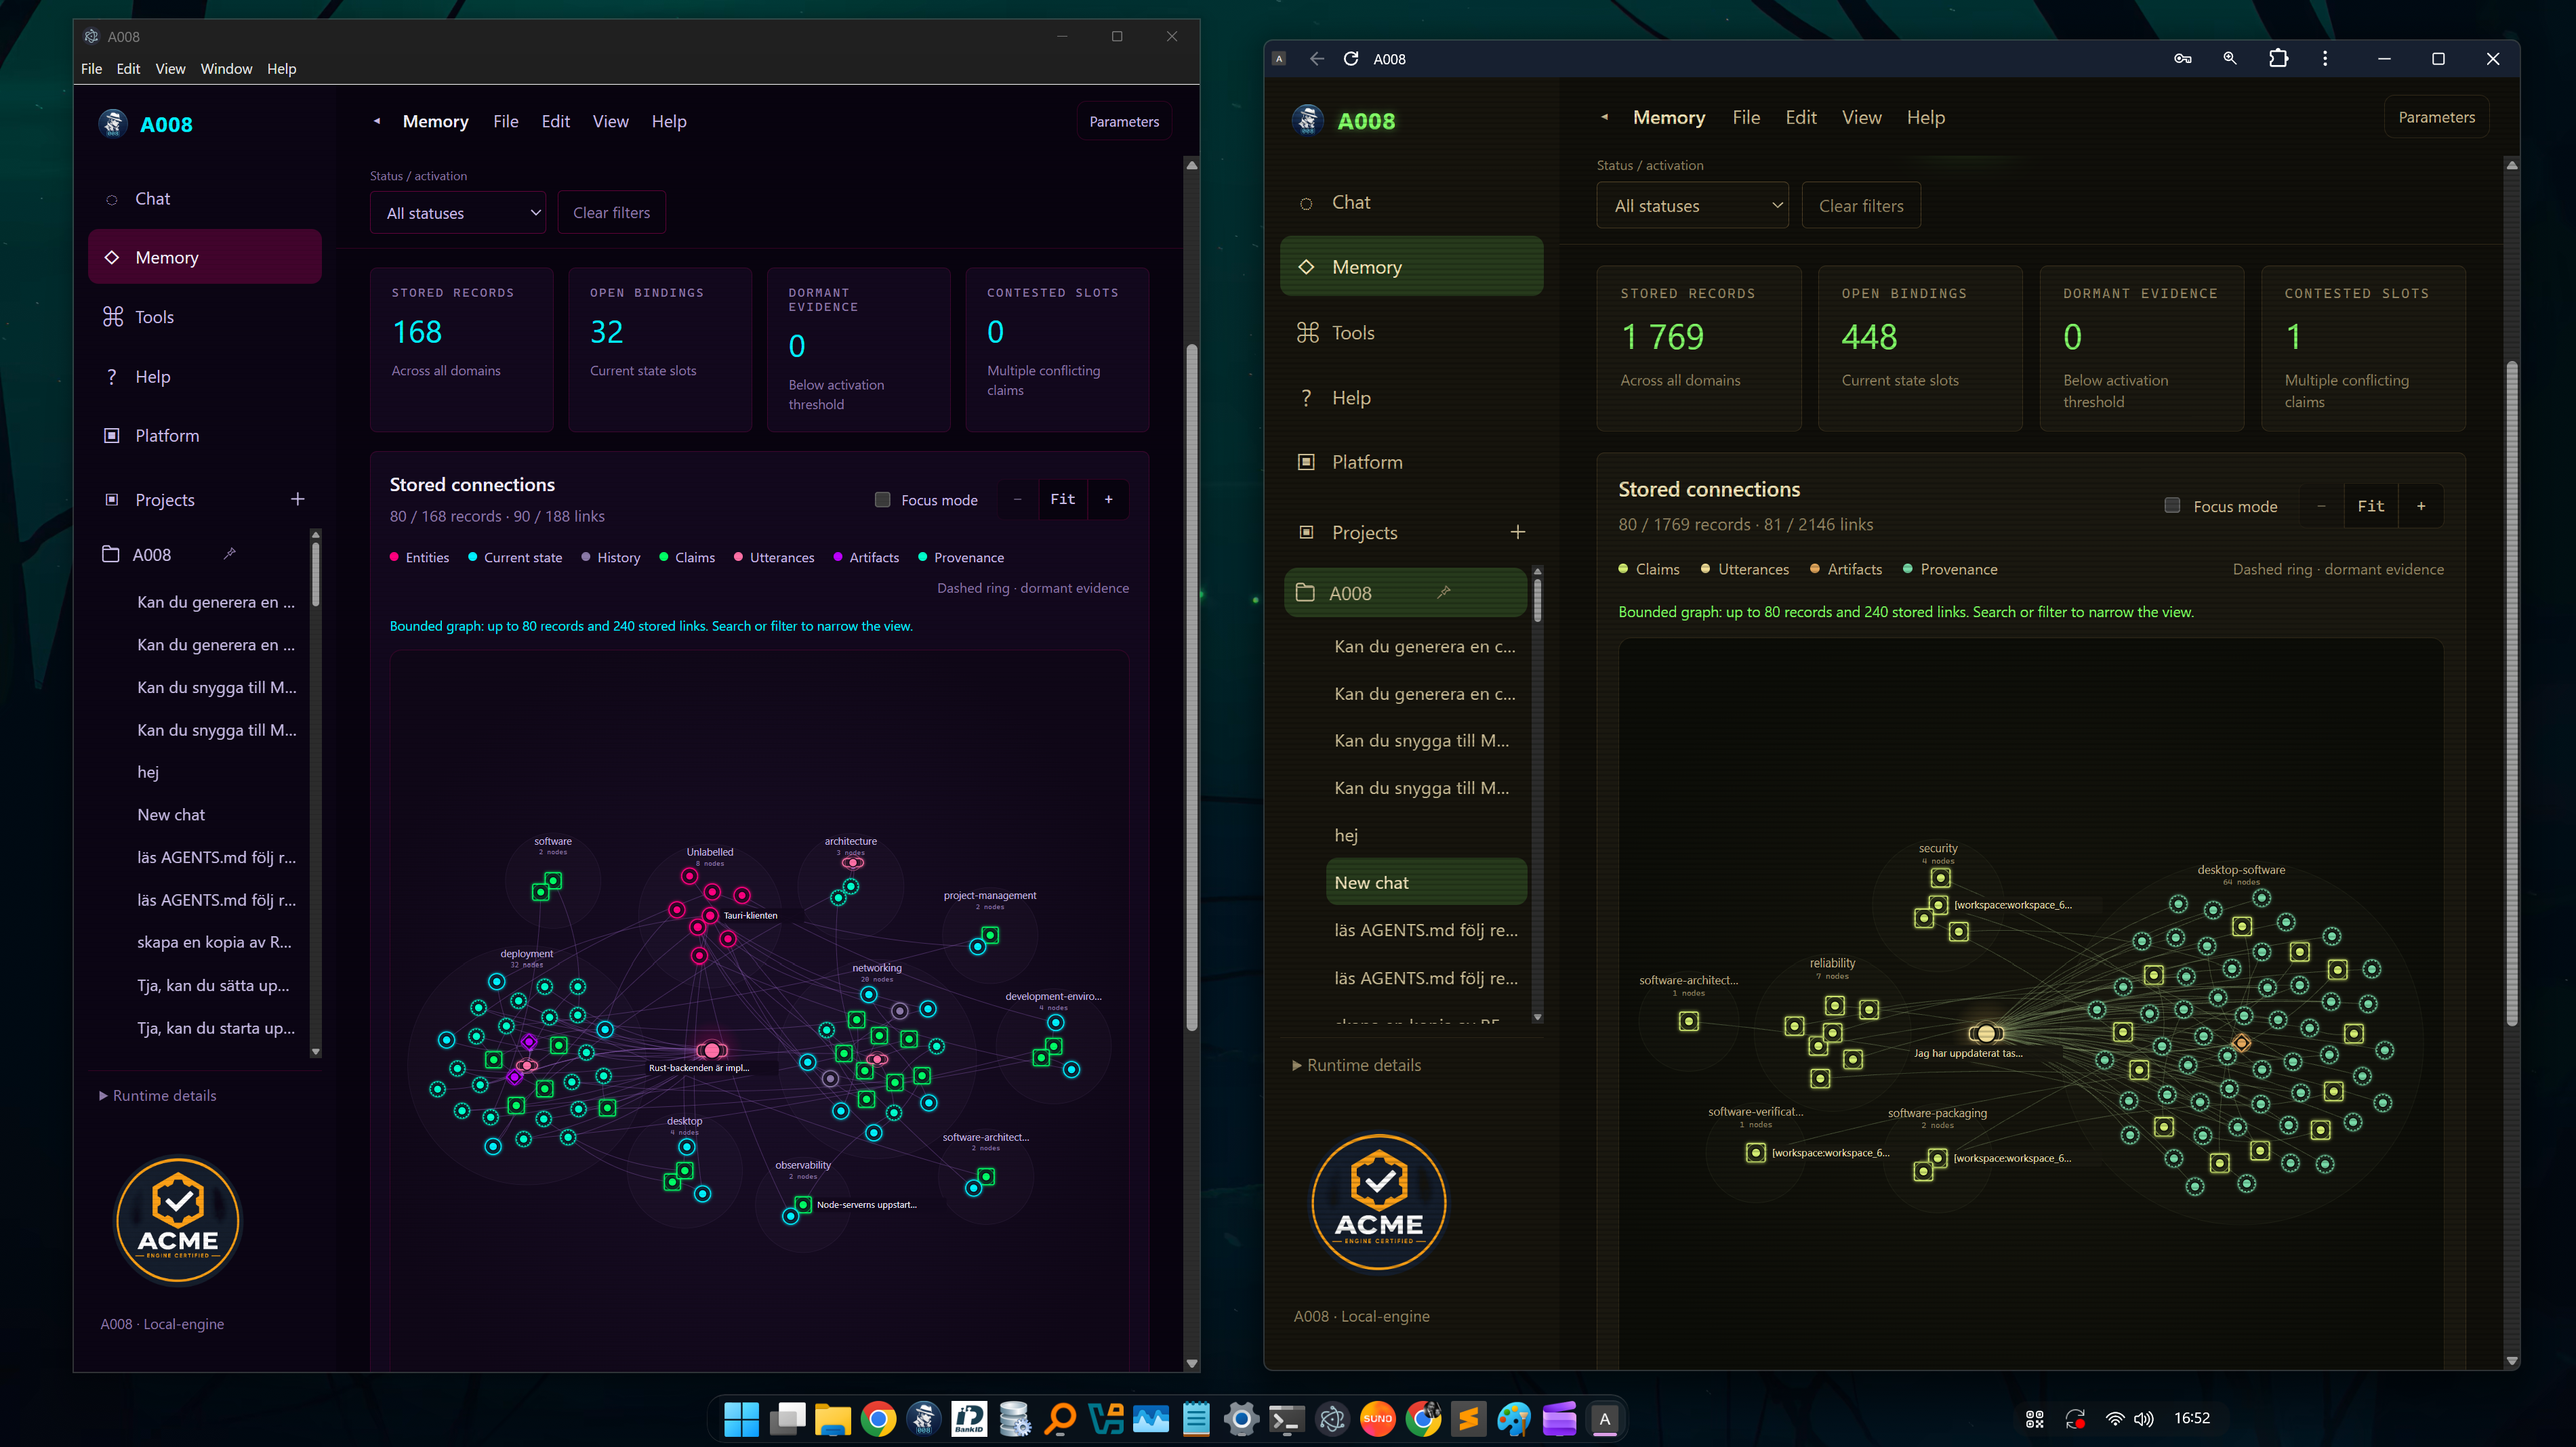Open the Window menu in left window menubar

click(226, 69)
